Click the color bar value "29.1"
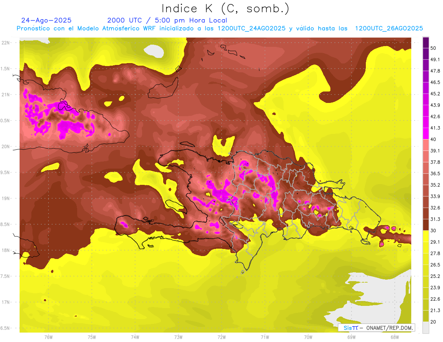The width and height of the screenshot is (443, 342). click(435, 242)
